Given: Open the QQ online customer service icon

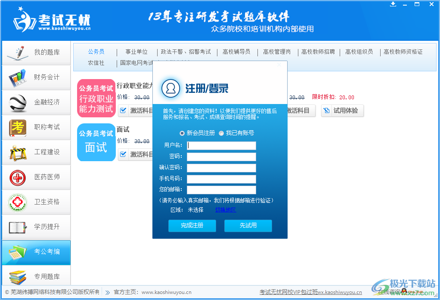Looking at the screenshot, I should 404,291.
